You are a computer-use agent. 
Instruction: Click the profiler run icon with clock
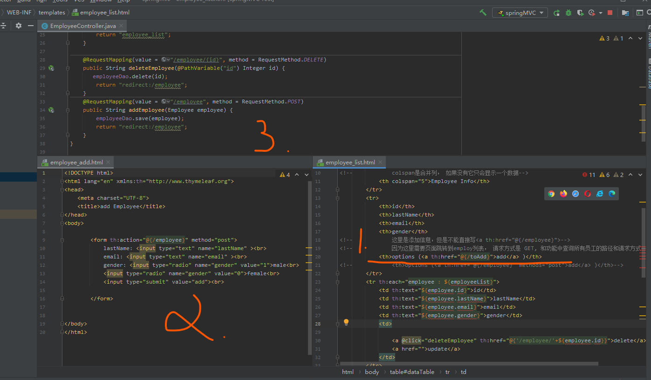point(592,13)
